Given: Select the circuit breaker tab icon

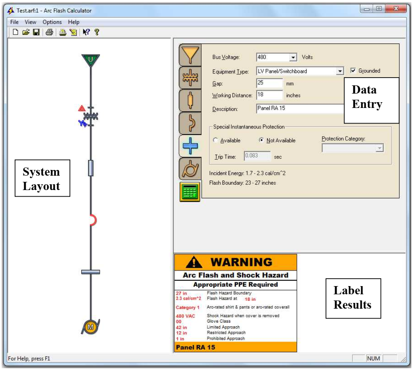Looking at the screenshot, I should (190, 123).
